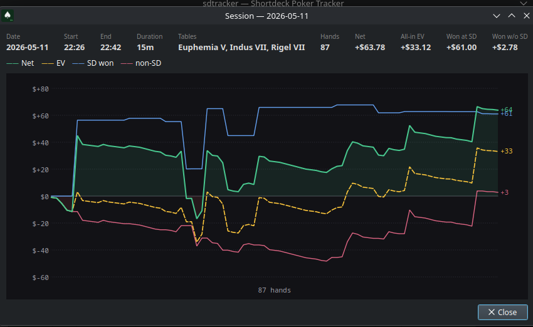Toggle the non-SD legend entry

(x=141, y=63)
